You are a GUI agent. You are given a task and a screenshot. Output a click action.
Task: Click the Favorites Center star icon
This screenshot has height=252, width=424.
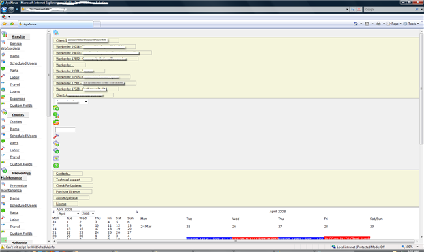point(5,24)
